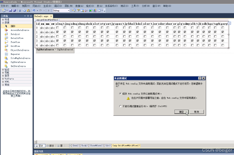Click the <form#form1> tag breadcrumb
The width and height of the screenshot is (234, 155).
point(96,146)
